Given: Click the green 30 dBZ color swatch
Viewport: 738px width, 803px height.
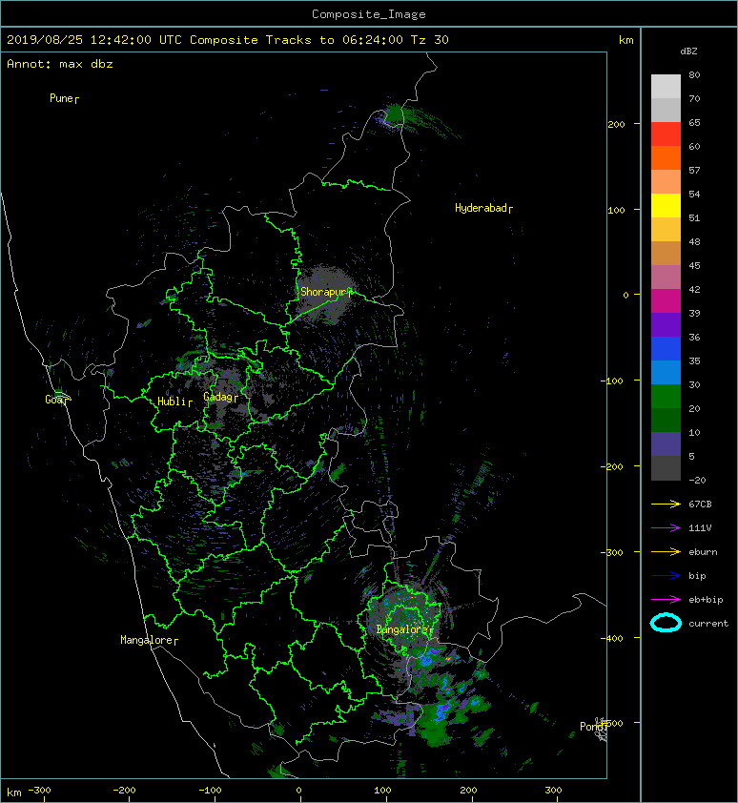Looking at the screenshot, I should pos(666,396).
